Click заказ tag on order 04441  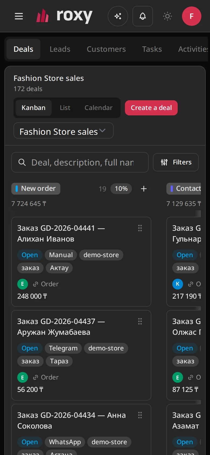30,268
